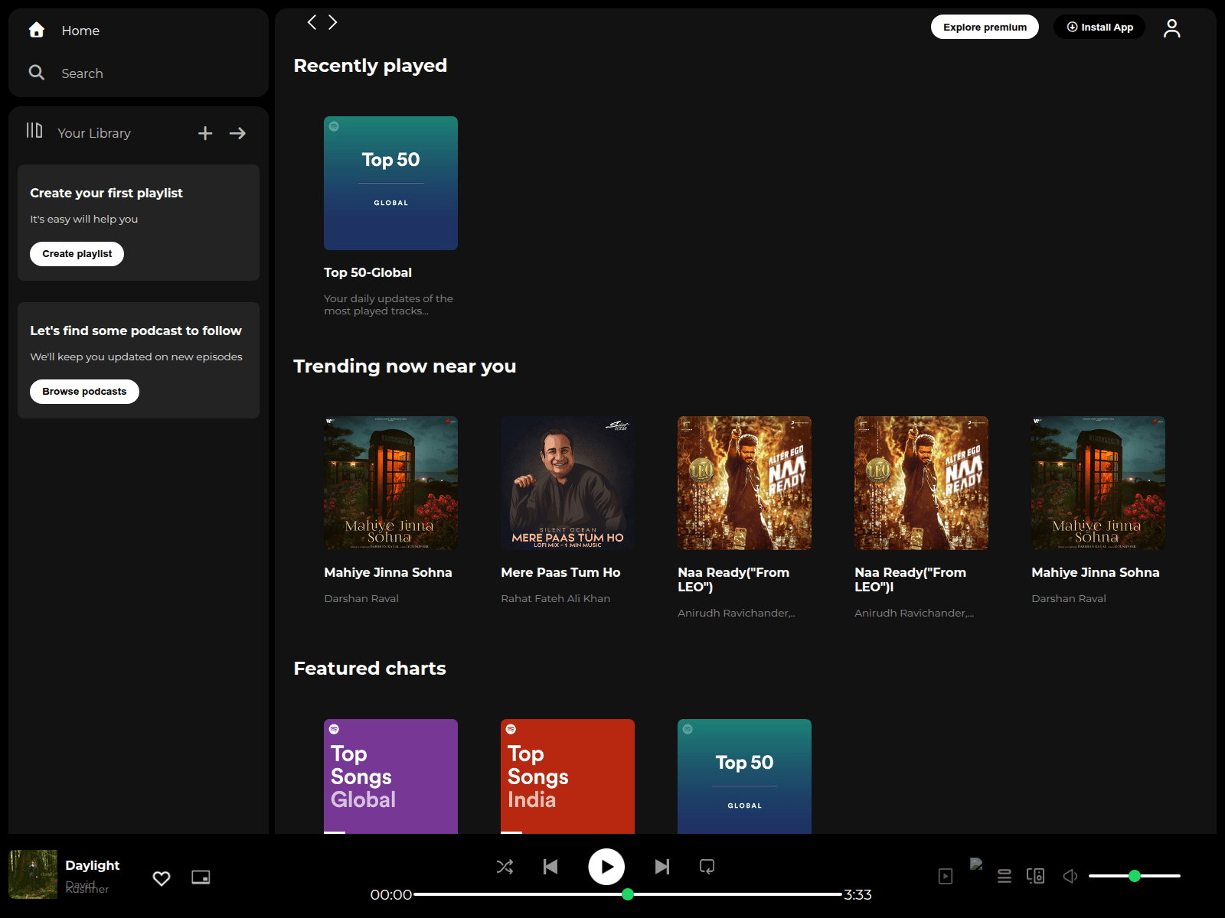This screenshot has width=1225, height=918.
Task: Click the Daylight now playing album art
Action: (x=33, y=874)
